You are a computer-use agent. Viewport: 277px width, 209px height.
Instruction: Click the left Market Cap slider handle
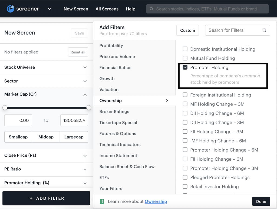tap(5, 107)
